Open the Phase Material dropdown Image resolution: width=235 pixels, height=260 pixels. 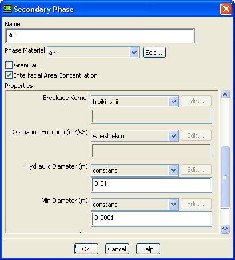pyautogui.click(x=134, y=53)
